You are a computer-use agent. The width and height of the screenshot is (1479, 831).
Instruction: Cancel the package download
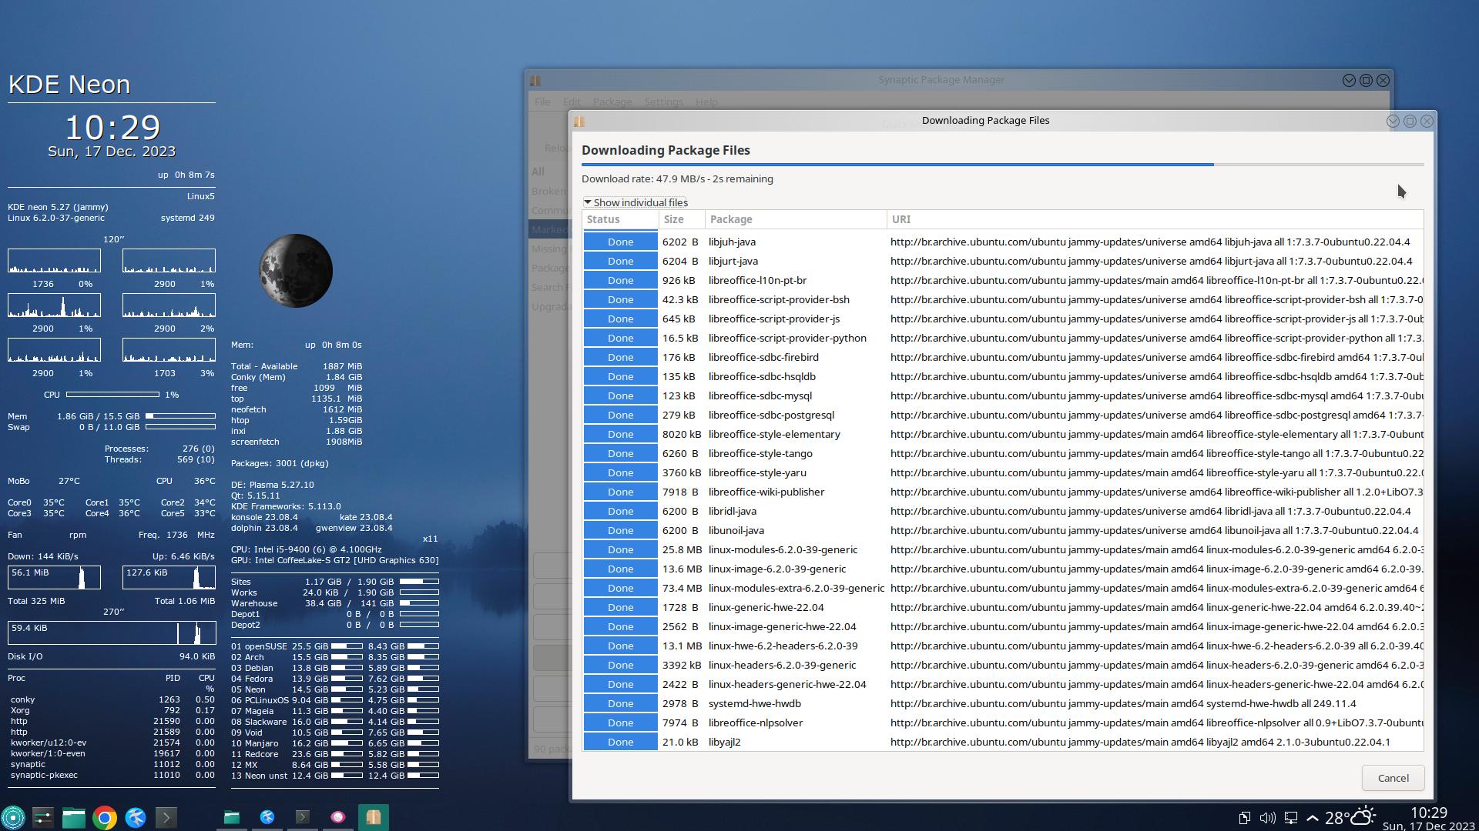point(1392,778)
